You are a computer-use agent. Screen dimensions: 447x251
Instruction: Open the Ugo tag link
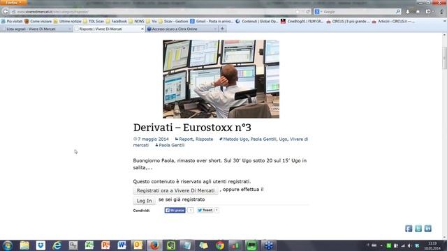coord(283,139)
